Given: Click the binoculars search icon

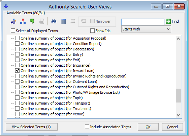Looking at the screenshot, I should 54,21.
